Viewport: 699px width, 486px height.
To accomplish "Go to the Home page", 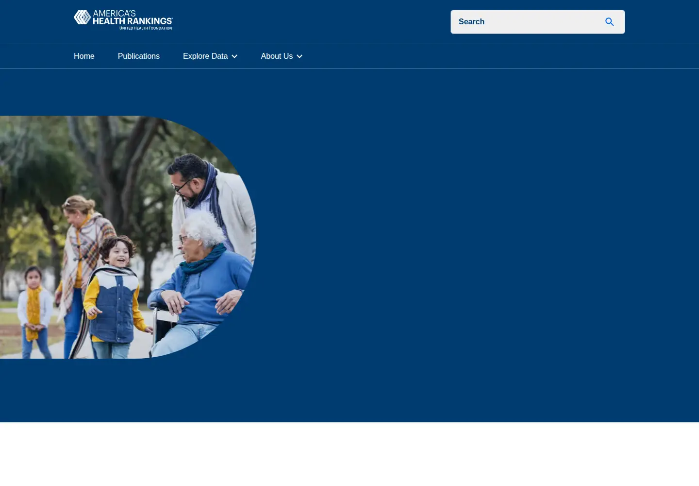I will click(84, 56).
